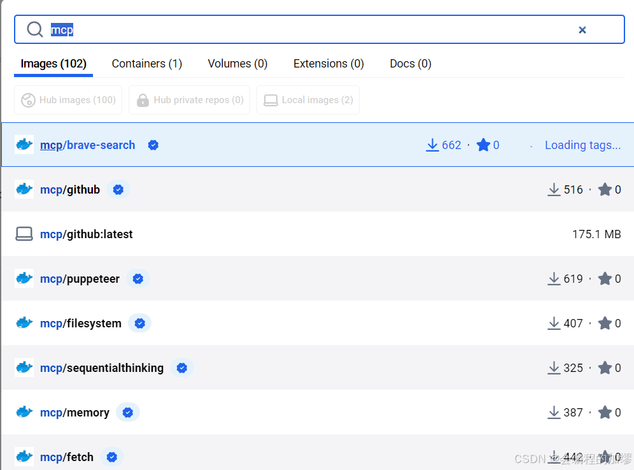Image resolution: width=634 pixels, height=470 pixels.
Task: Click the download icon showing 407
Action: tap(554, 323)
